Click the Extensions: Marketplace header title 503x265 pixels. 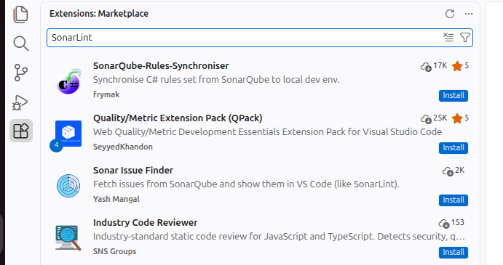pyautogui.click(x=99, y=14)
